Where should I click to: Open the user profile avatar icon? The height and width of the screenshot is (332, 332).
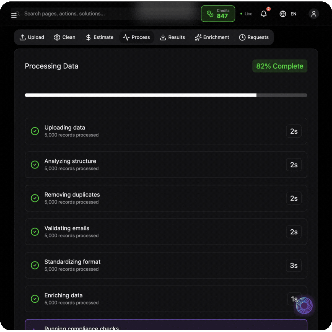[313, 14]
